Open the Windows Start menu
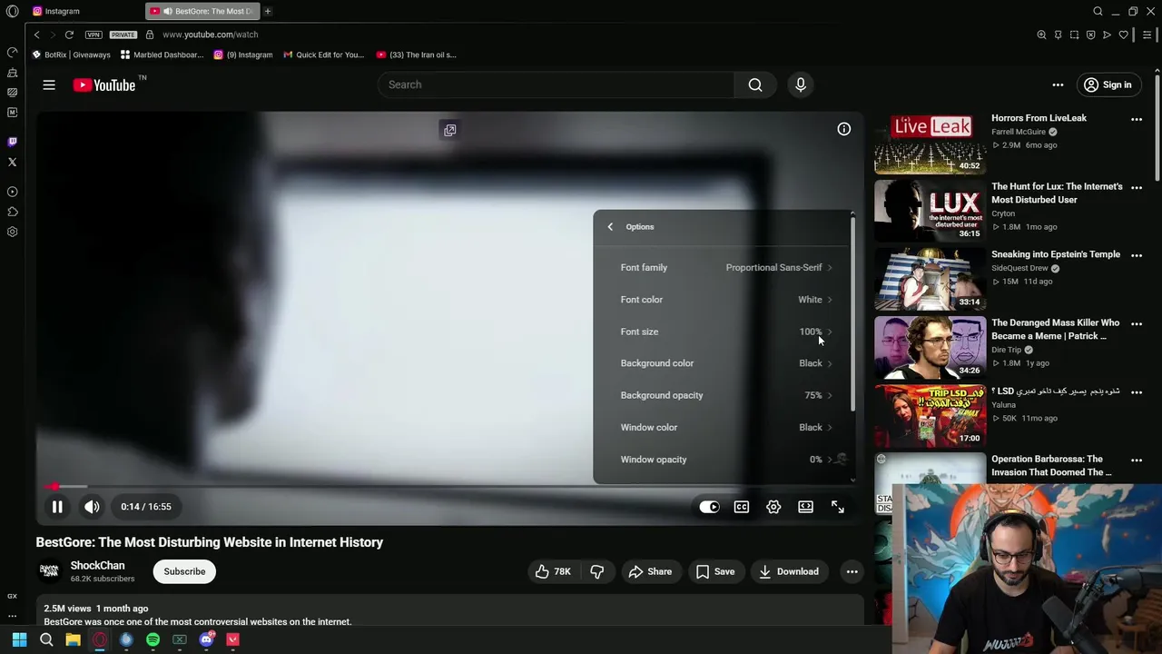The width and height of the screenshot is (1162, 654). [x=19, y=639]
